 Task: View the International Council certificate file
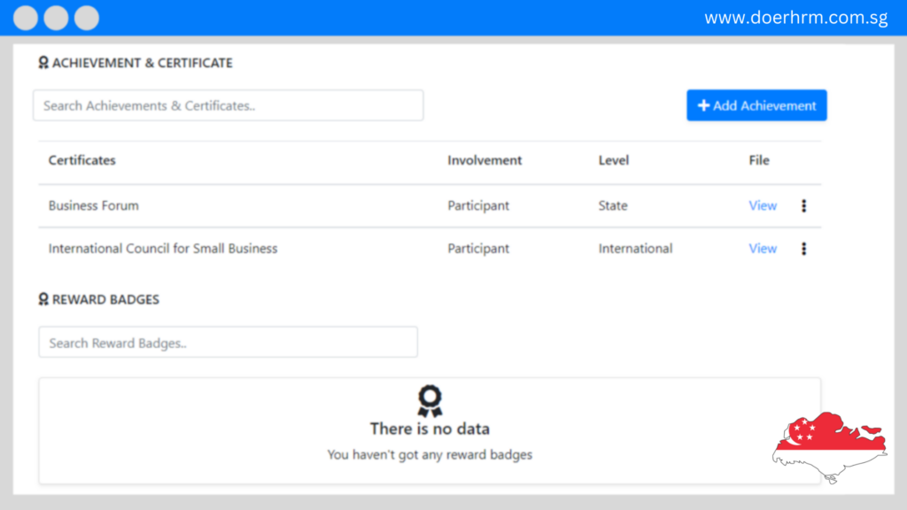point(763,249)
